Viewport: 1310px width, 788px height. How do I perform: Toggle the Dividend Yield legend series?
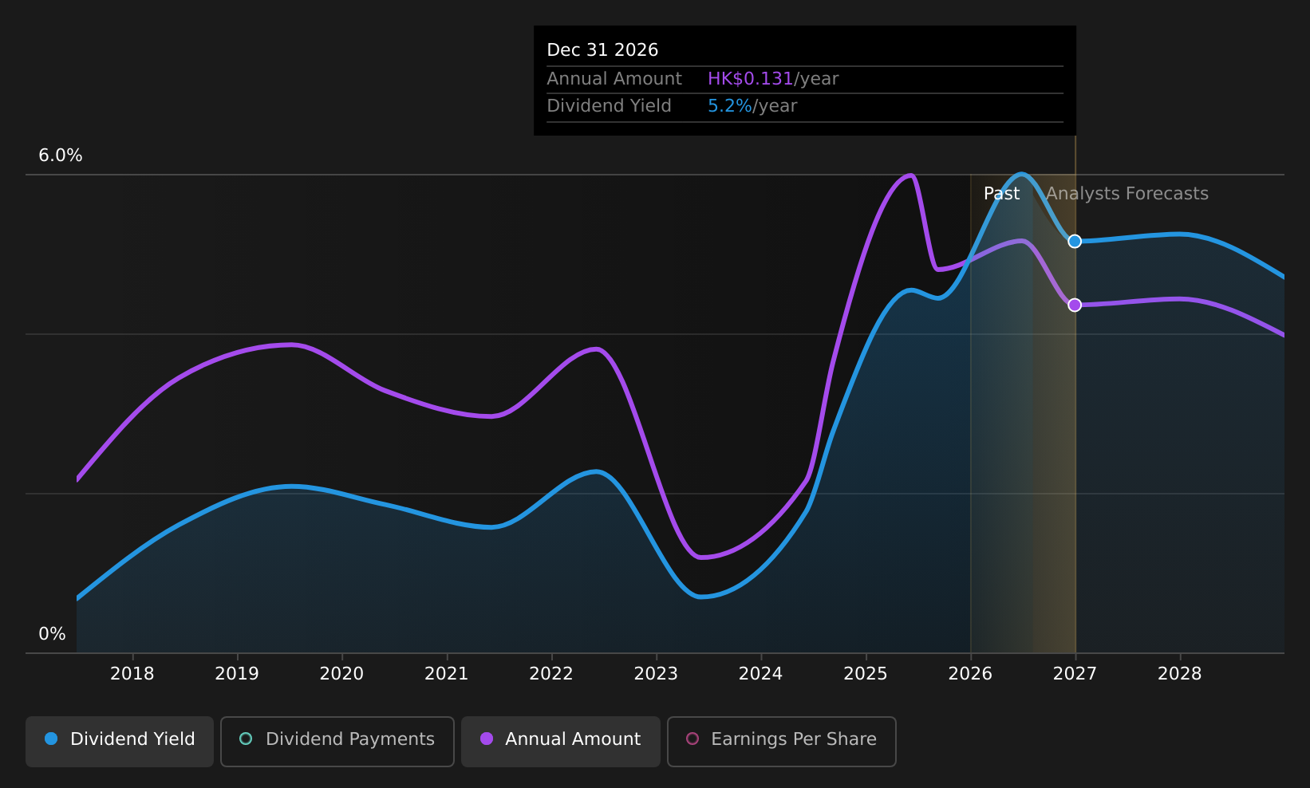point(120,741)
